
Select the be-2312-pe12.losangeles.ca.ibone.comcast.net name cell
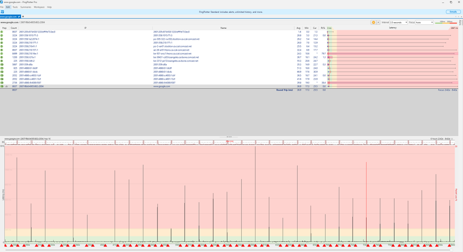coord(176,61)
